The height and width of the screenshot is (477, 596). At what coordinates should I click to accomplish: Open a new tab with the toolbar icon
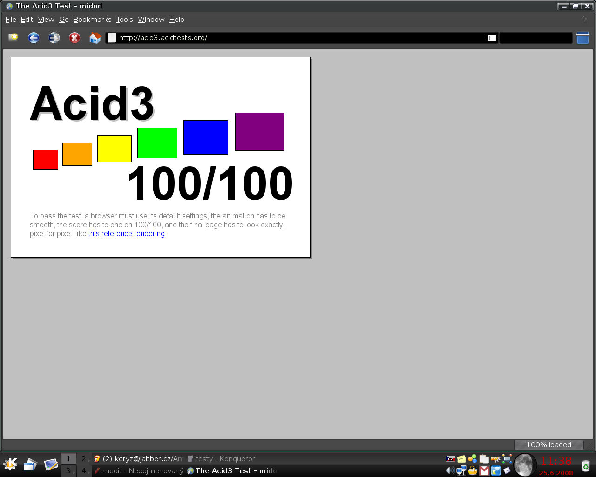(x=13, y=37)
